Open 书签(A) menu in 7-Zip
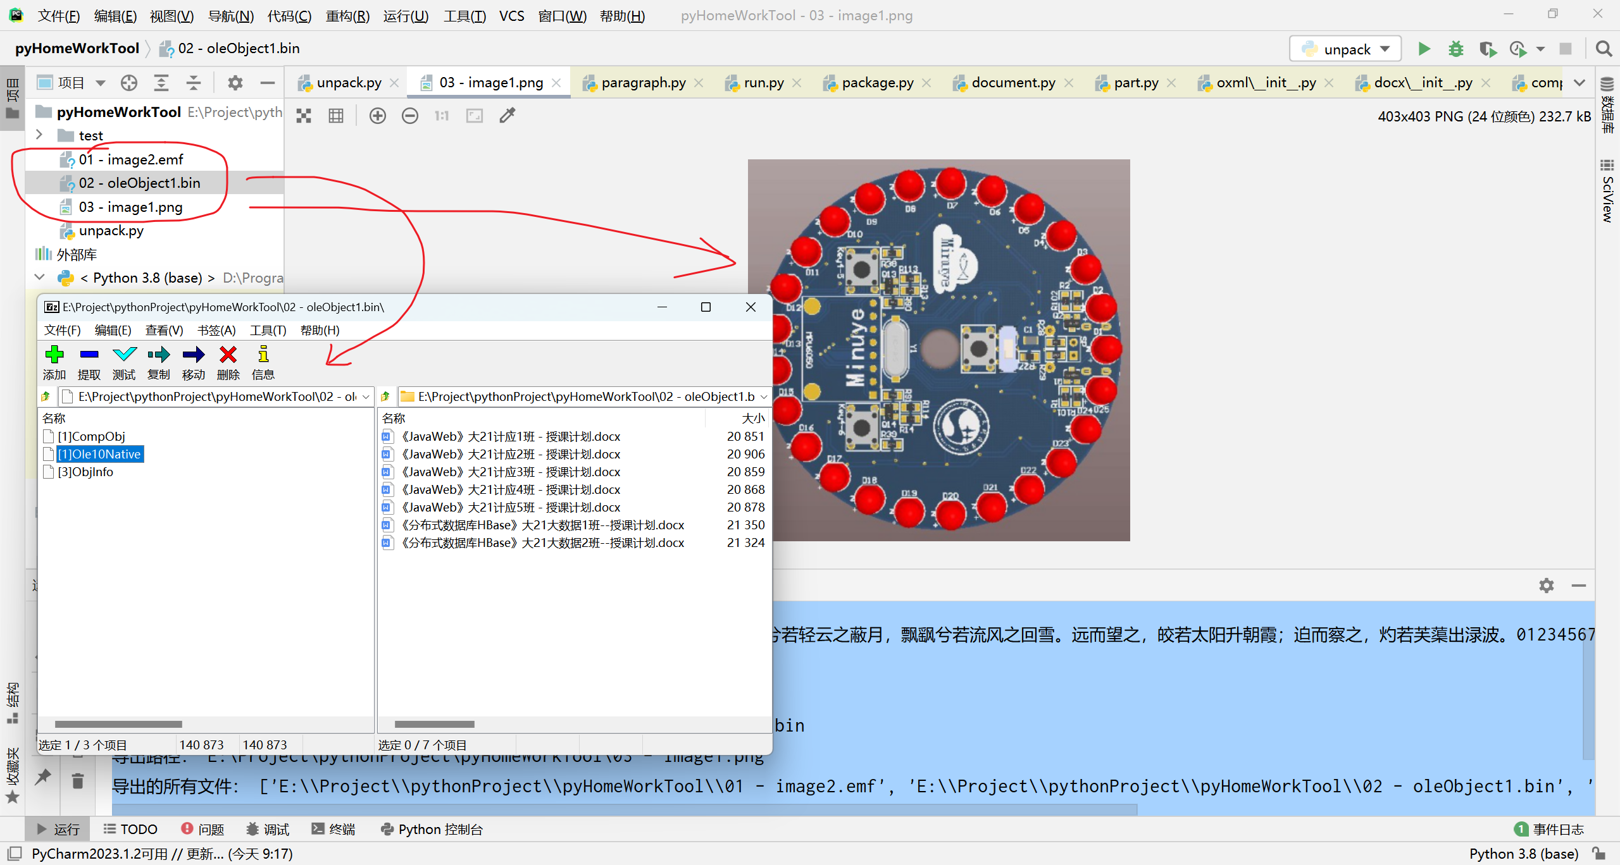1620x865 pixels. click(x=216, y=330)
